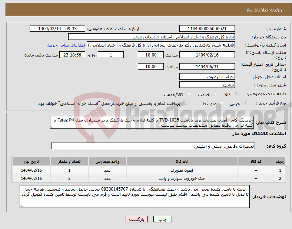This screenshot has height=229, width=292.
Task: Click the general need description text area
Action: tap(152, 122)
